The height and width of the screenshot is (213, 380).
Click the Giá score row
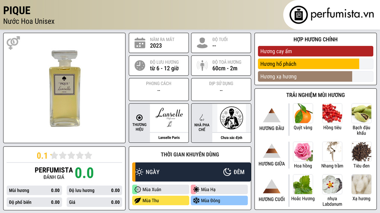coord(94,202)
